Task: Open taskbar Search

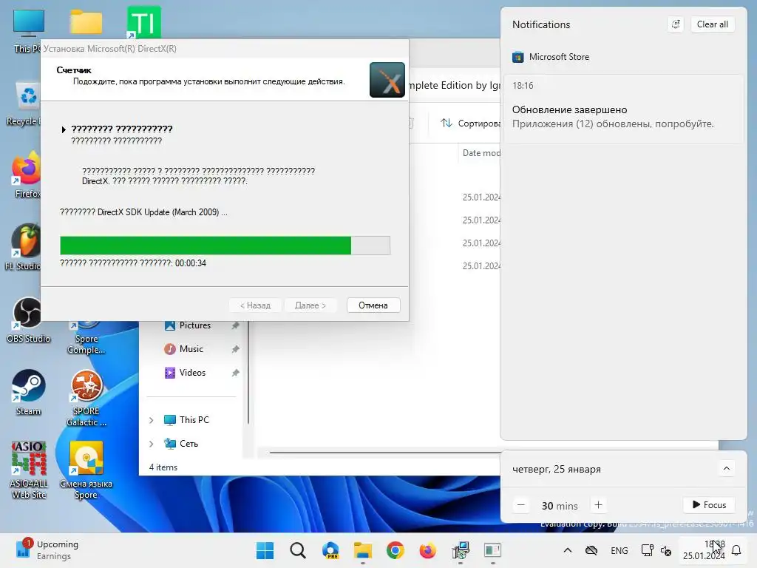Action: pyautogui.click(x=298, y=550)
